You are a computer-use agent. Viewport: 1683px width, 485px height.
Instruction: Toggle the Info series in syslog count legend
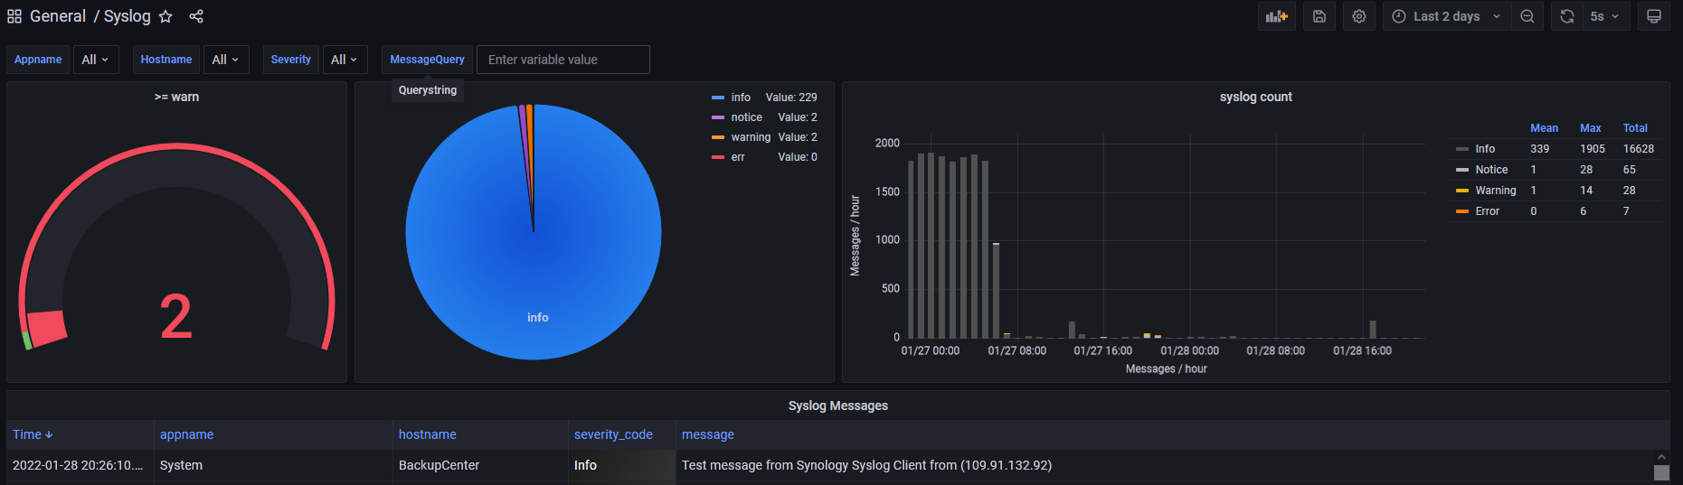click(x=1485, y=149)
